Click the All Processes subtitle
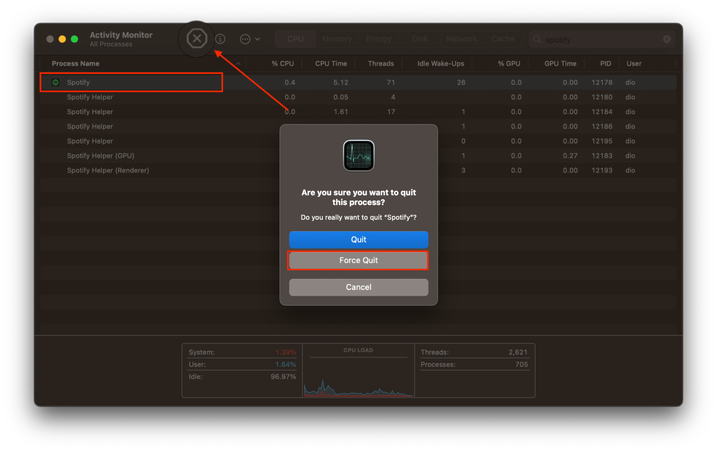Screen dimensions: 717x452 111,44
